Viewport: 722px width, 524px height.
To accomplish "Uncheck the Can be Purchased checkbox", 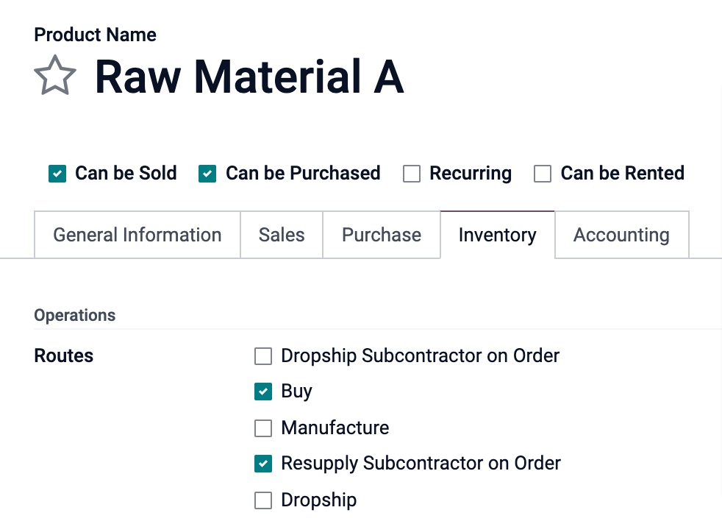I will pyautogui.click(x=207, y=174).
